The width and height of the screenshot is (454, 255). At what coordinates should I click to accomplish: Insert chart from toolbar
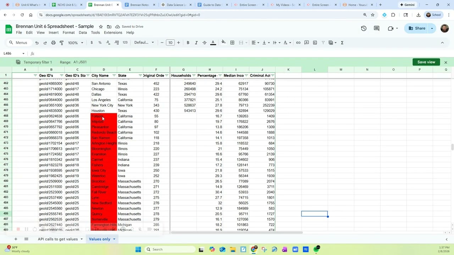pyautogui.click(x=315, y=42)
